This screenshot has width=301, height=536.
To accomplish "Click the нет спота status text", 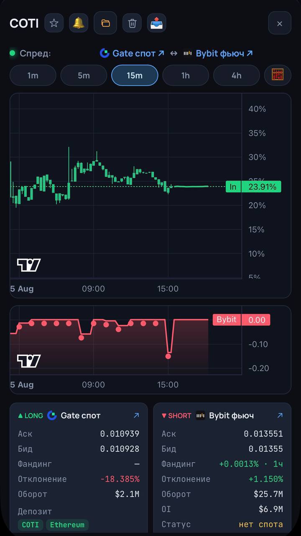I will [261, 524].
